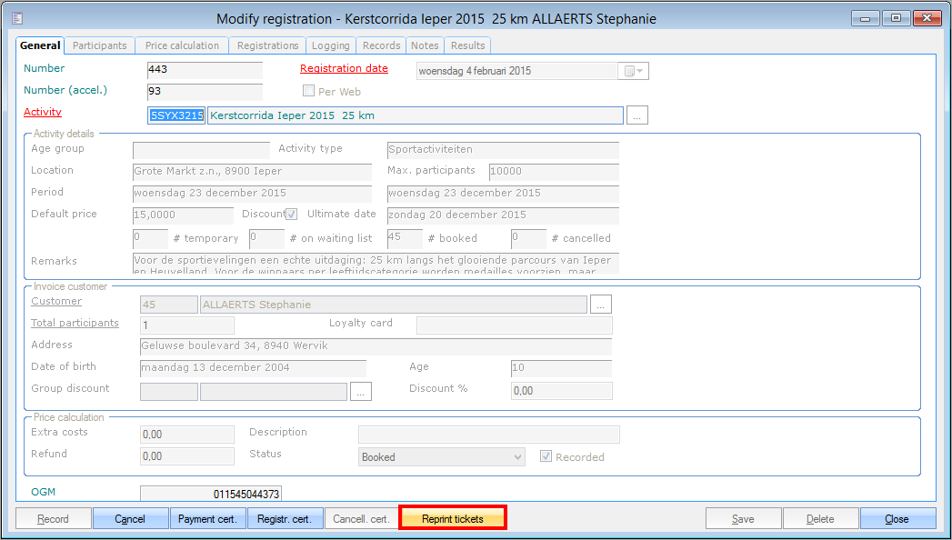The width and height of the screenshot is (952, 540).
Task: Click the Customer underlined label link
Action: coord(56,301)
